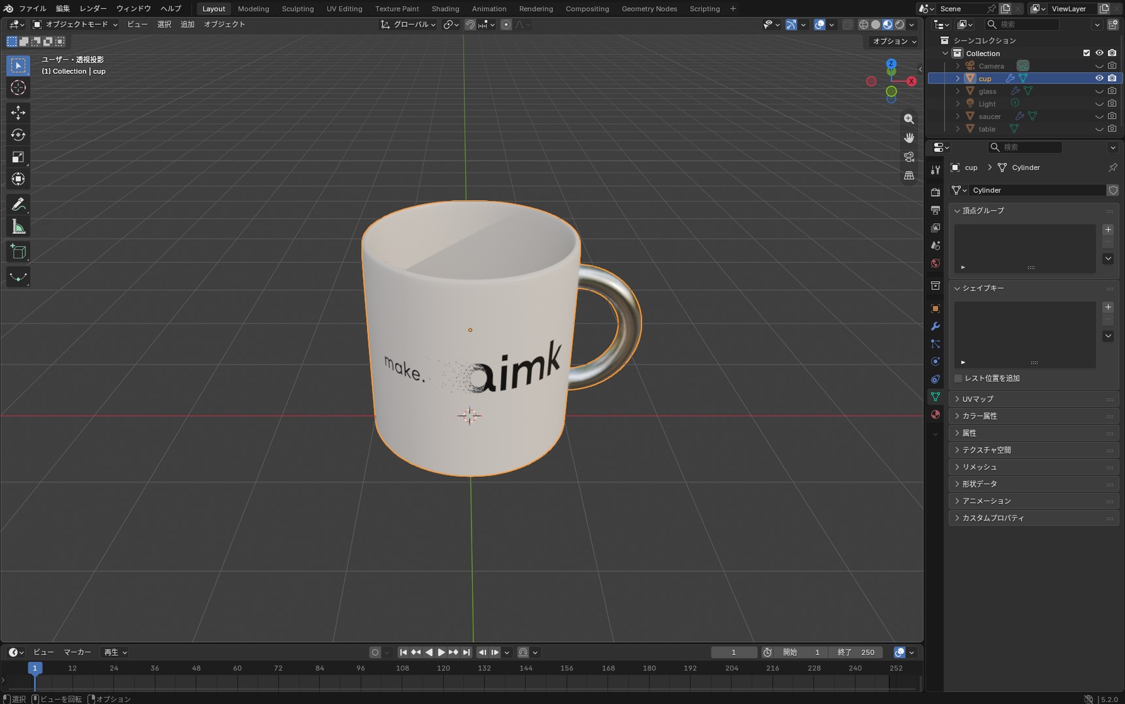Open the Scene properties tab

click(935, 245)
